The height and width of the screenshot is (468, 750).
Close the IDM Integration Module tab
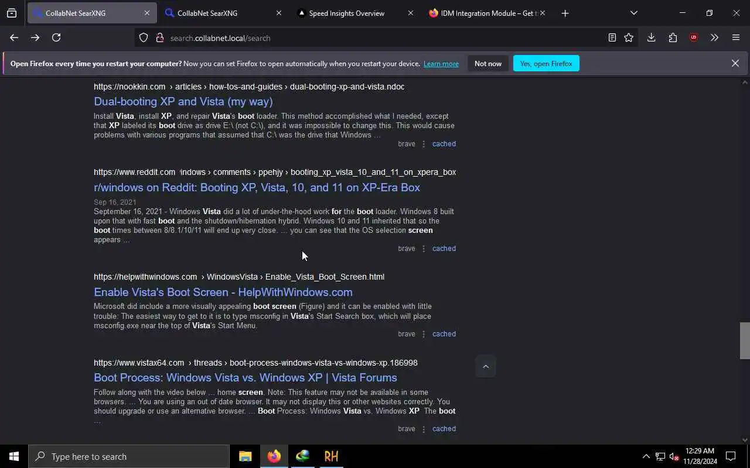point(542,13)
